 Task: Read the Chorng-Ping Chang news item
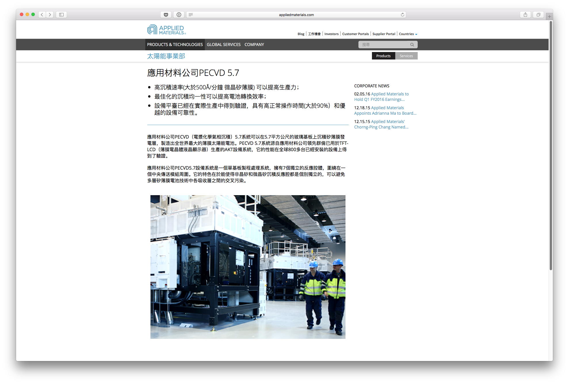coord(381,124)
